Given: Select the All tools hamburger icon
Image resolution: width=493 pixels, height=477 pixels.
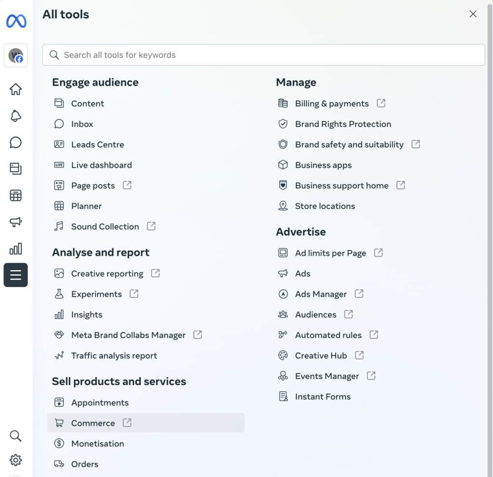Looking at the screenshot, I should 15,275.
